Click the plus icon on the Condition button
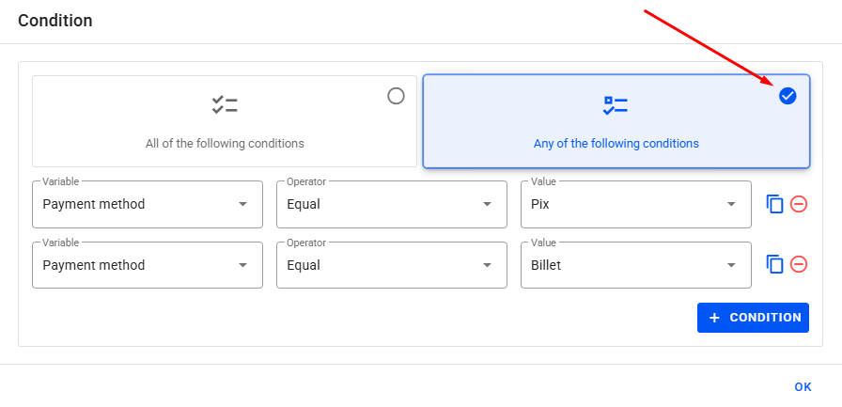The width and height of the screenshot is (842, 407). click(714, 318)
